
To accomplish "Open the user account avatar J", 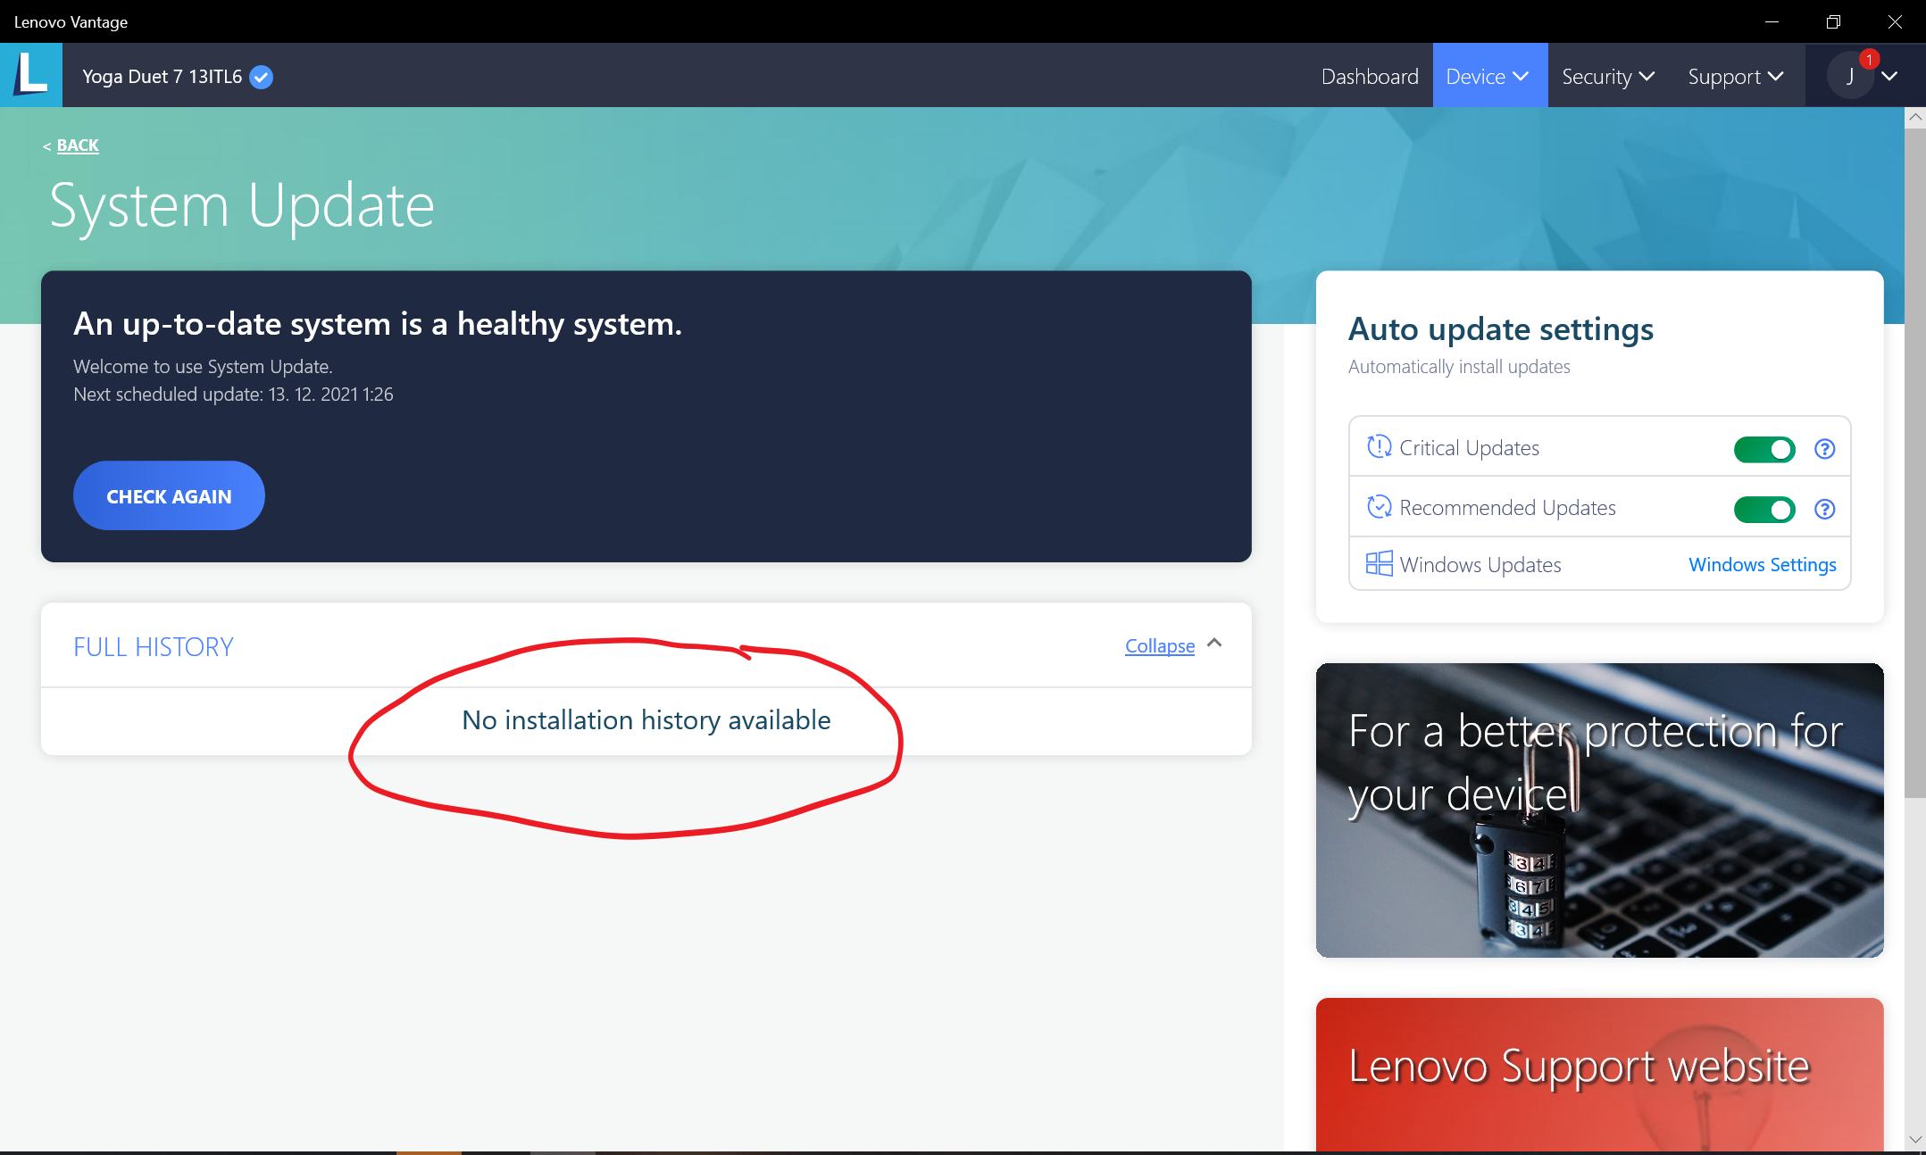I will pyautogui.click(x=1850, y=76).
